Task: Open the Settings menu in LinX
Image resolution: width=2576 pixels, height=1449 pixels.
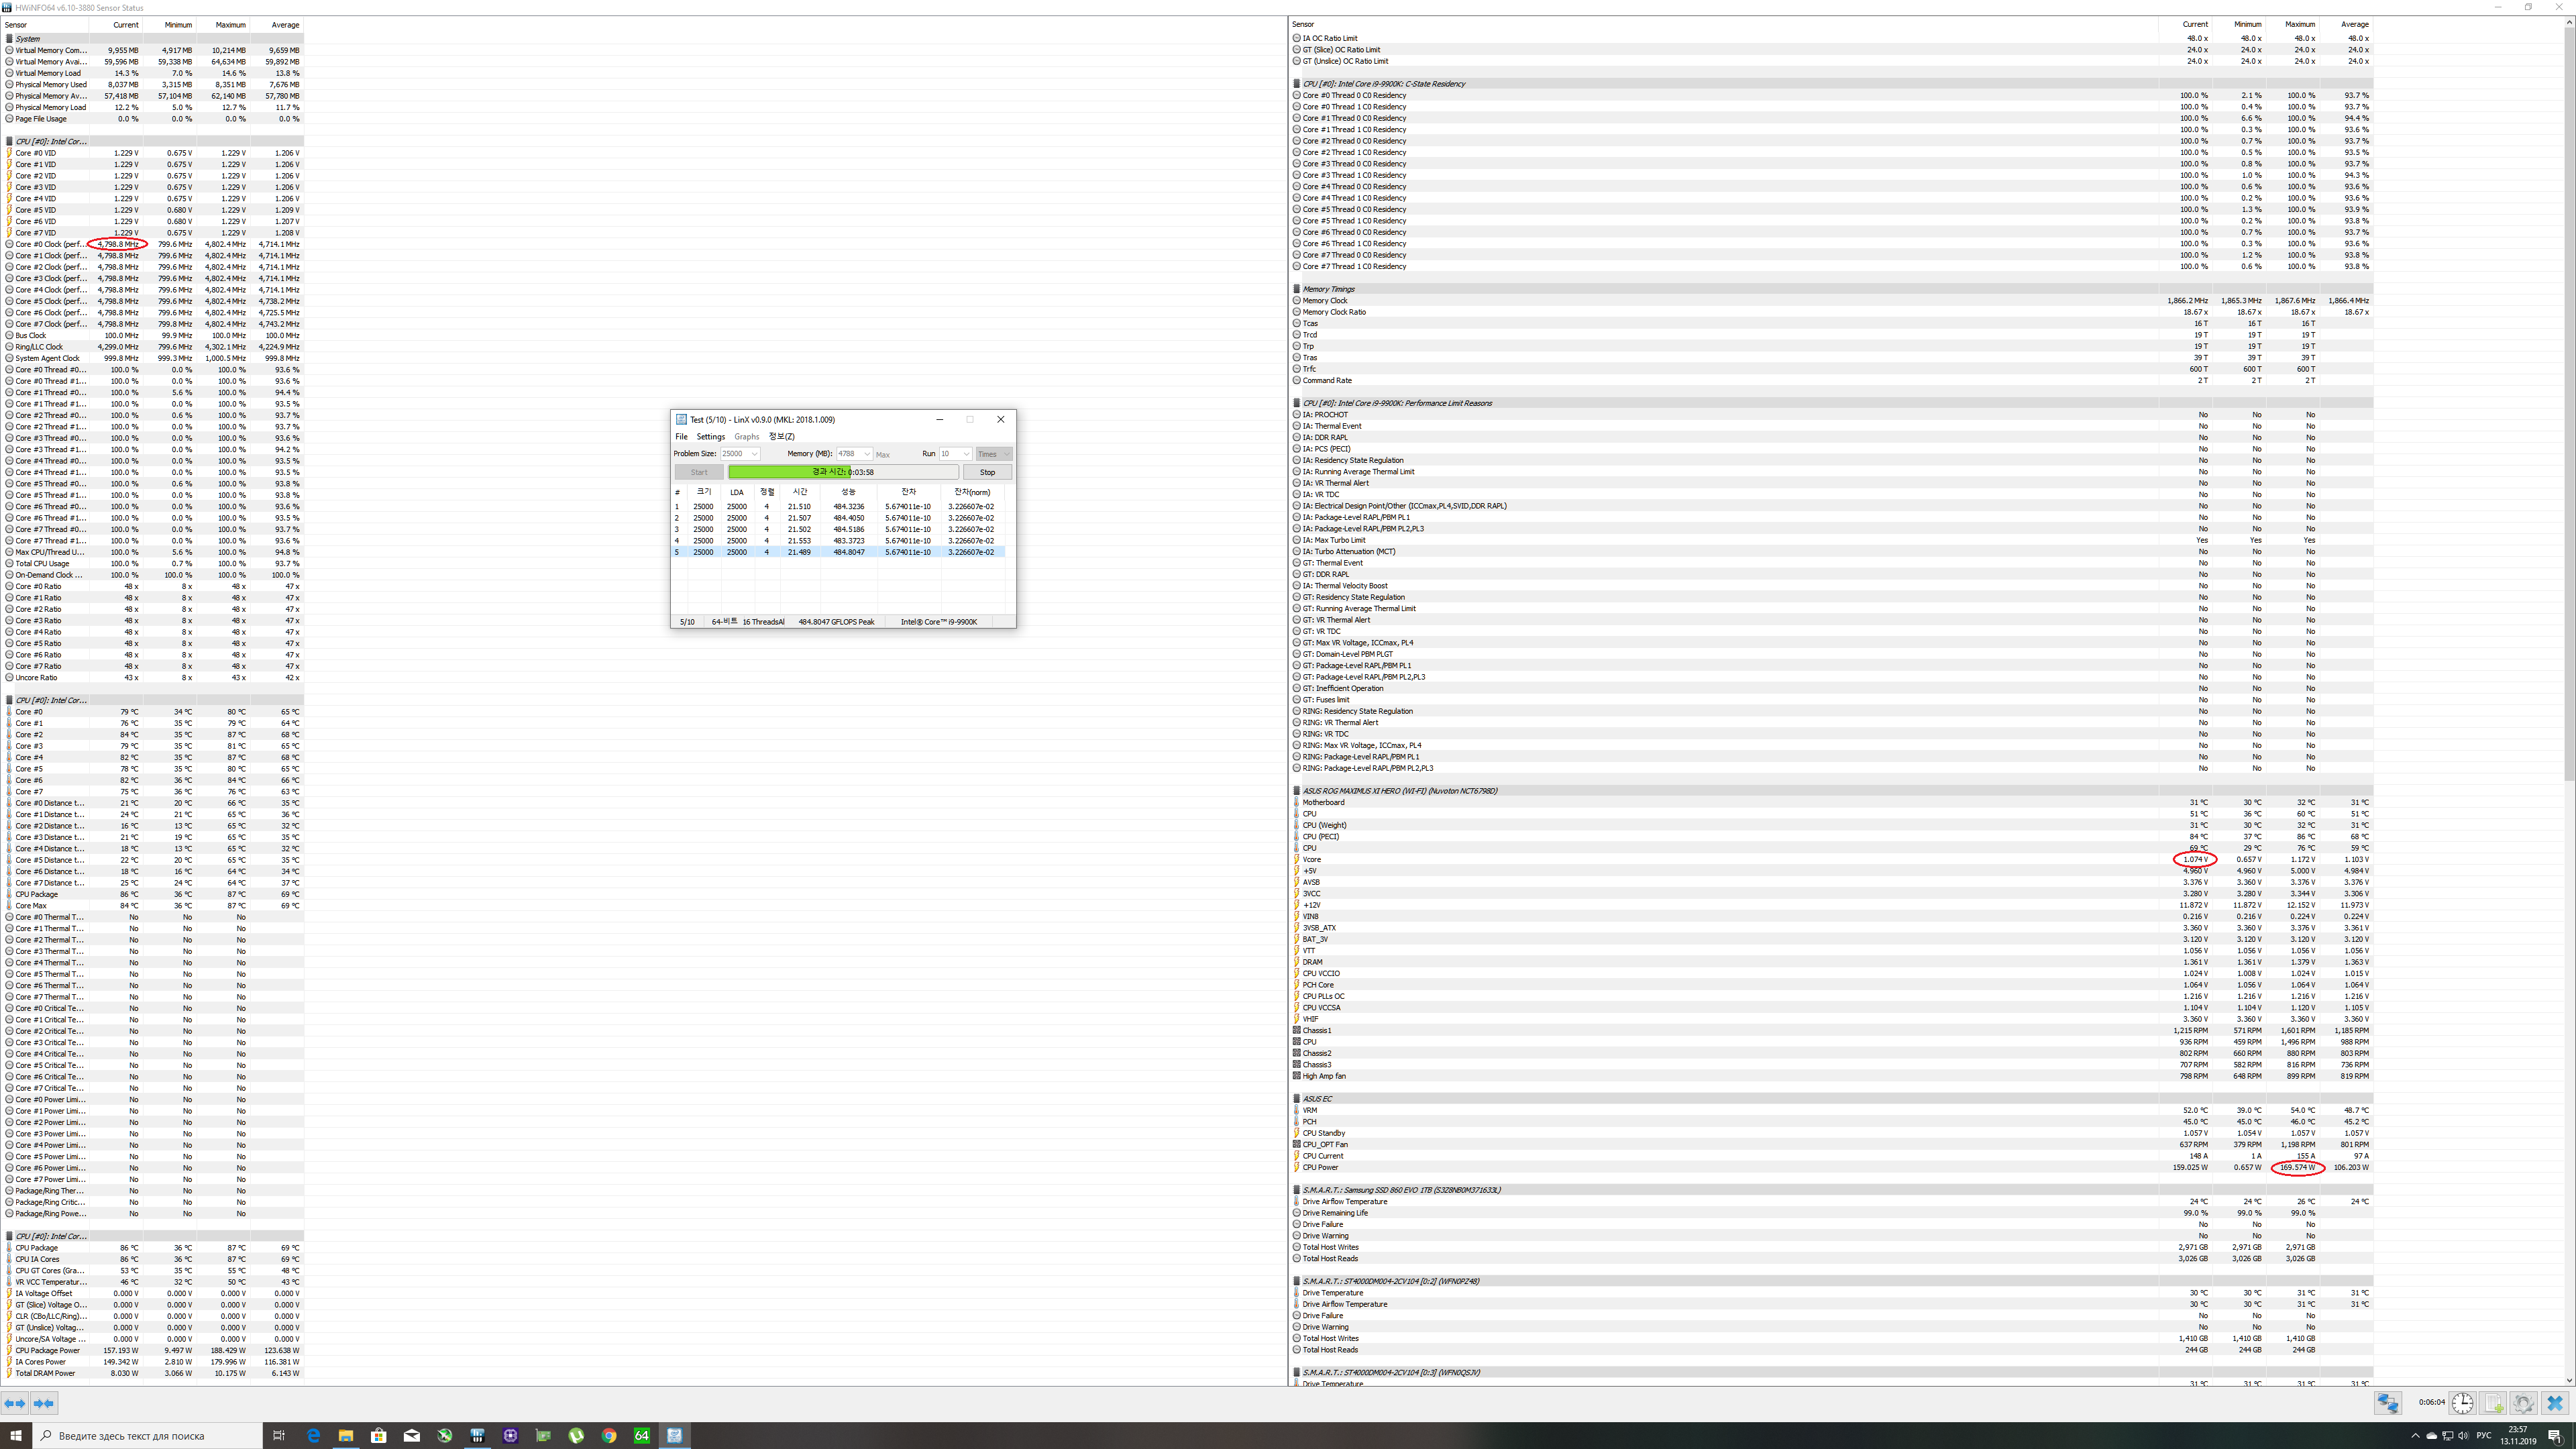Action: (x=710, y=436)
